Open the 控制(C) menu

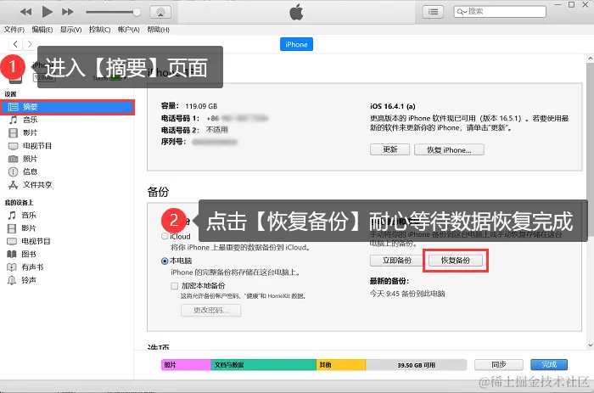coord(99,30)
